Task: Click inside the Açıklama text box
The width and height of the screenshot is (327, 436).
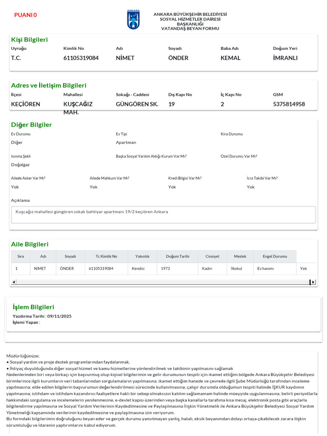Action: [x=163, y=215]
